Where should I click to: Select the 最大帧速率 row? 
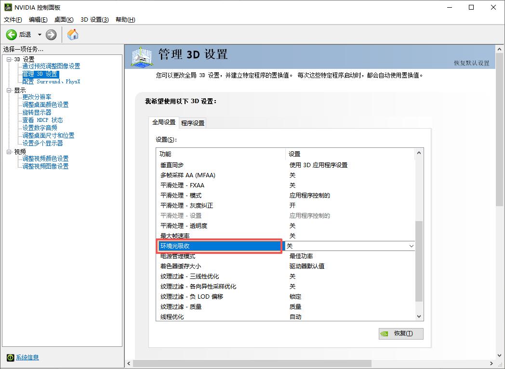pyautogui.click(x=285, y=236)
